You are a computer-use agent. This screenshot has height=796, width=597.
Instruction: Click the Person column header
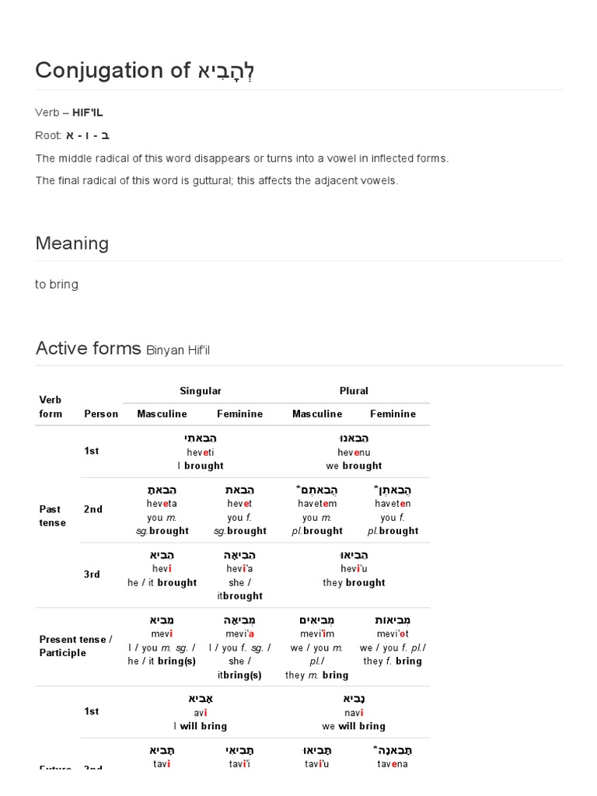pyautogui.click(x=101, y=414)
